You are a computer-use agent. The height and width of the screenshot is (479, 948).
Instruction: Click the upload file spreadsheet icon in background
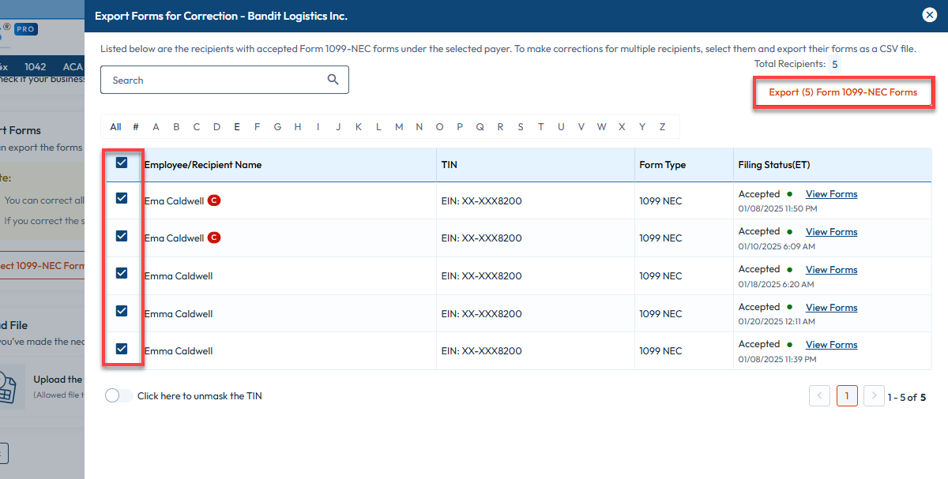tap(8, 387)
